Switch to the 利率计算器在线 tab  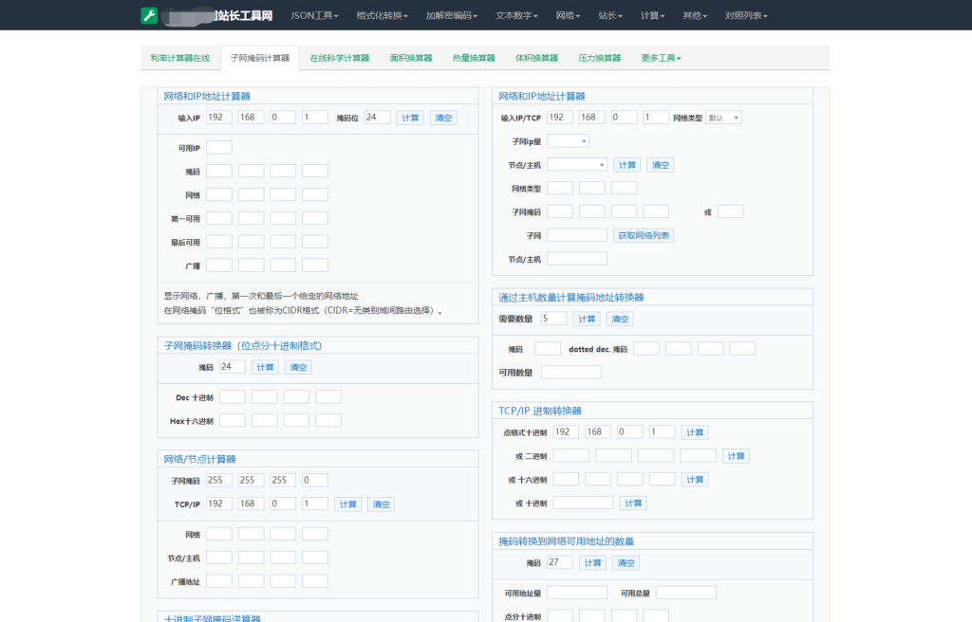pyautogui.click(x=179, y=58)
